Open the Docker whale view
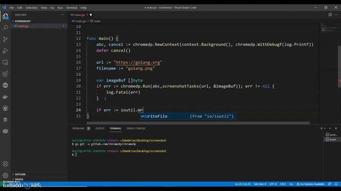 tap(5, 97)
